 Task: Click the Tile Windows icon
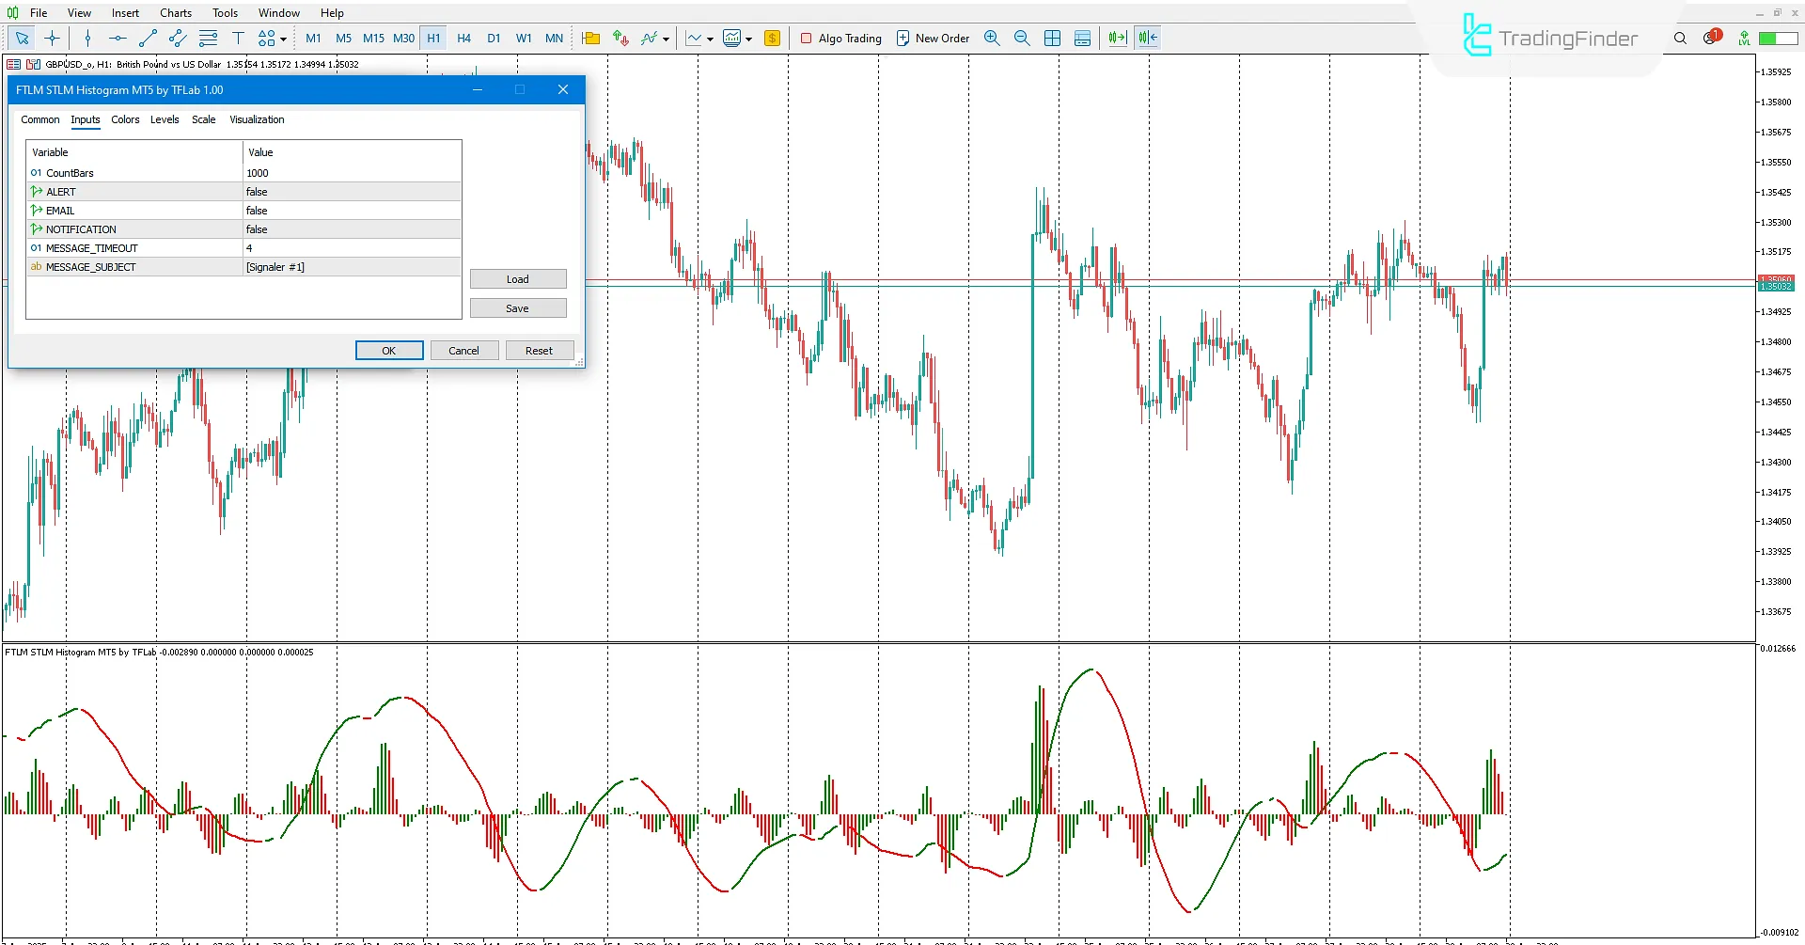1052,39
